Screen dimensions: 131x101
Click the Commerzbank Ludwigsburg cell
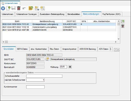pyautogui.click(x=47, y=27)
